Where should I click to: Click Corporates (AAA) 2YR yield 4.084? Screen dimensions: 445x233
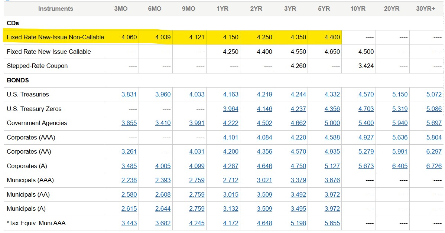(264, 138)
